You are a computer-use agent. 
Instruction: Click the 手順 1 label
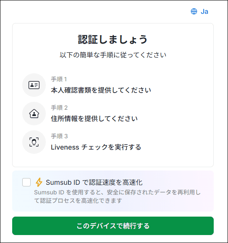(59, 79)
